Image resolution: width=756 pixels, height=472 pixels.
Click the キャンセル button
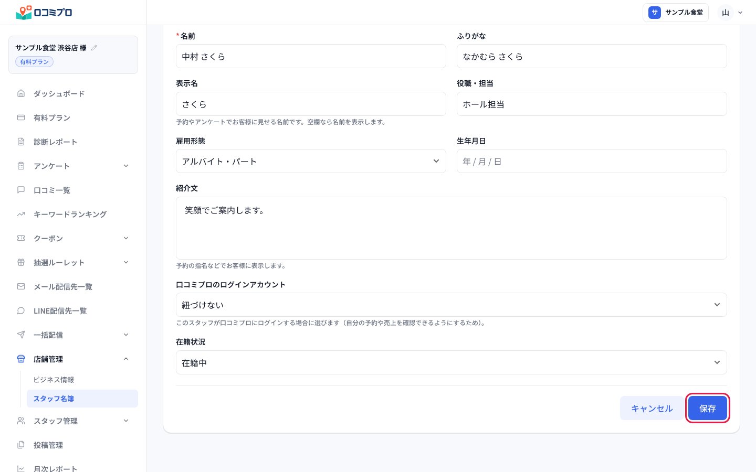[652, 408]
